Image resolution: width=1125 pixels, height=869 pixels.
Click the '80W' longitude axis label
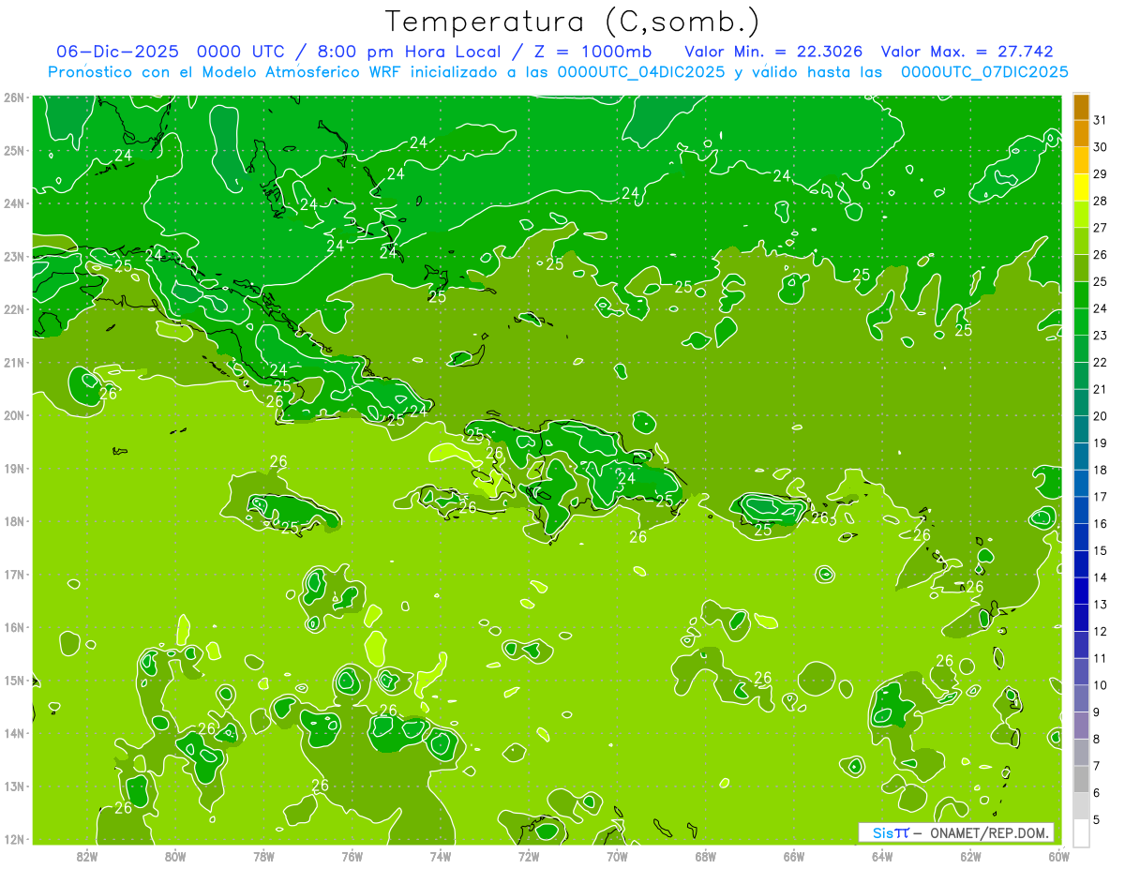(174, 856)
